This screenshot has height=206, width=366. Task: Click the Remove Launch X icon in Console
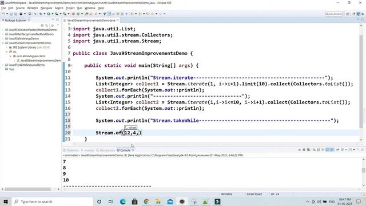click(x=304, y=150)
